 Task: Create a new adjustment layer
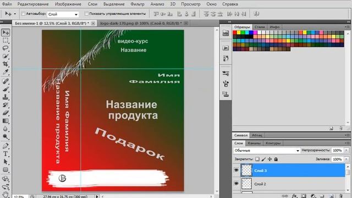(313, 196)
